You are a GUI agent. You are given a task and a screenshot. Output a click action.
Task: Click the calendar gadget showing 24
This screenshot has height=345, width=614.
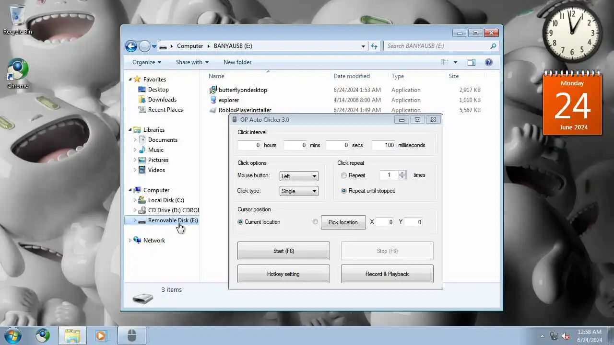[572, 103]
